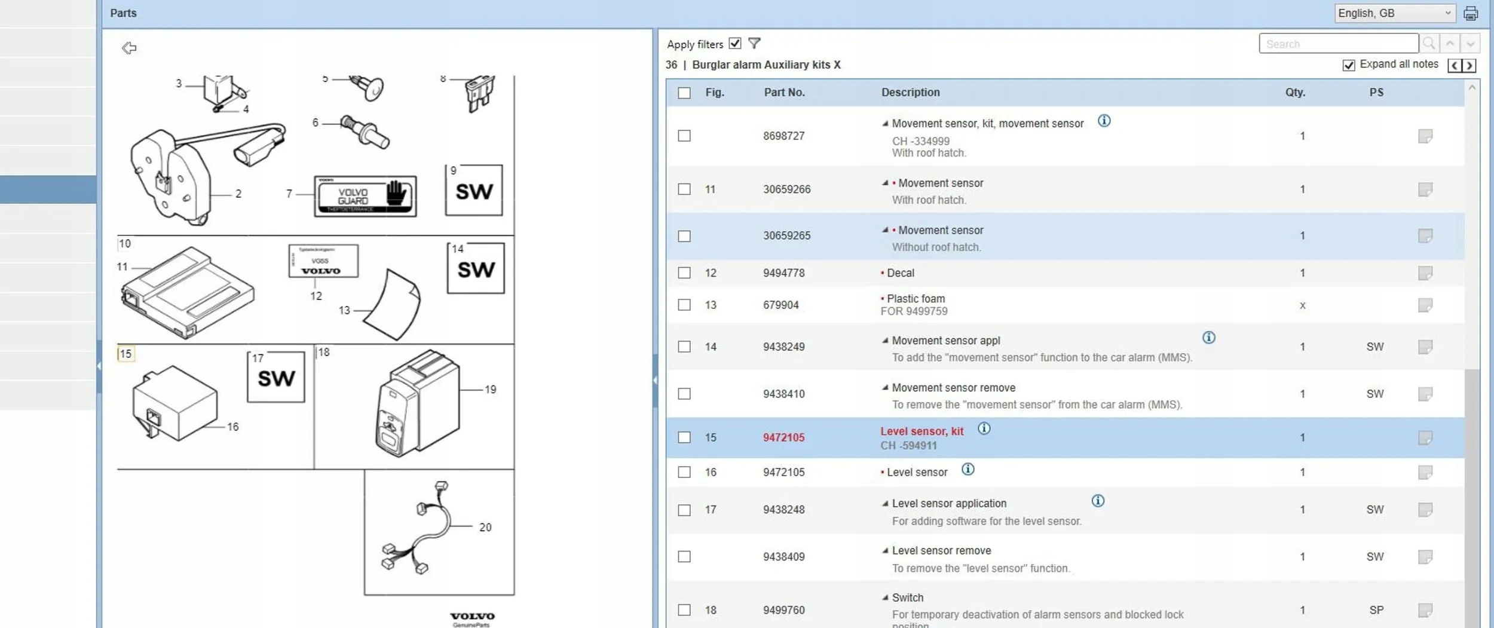
Task: Go to previous search result arrow
Action: click(1450, 44)
